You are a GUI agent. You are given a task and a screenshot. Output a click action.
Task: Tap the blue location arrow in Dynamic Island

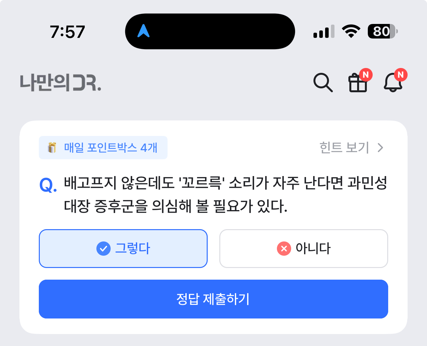[x=144, y=31]
